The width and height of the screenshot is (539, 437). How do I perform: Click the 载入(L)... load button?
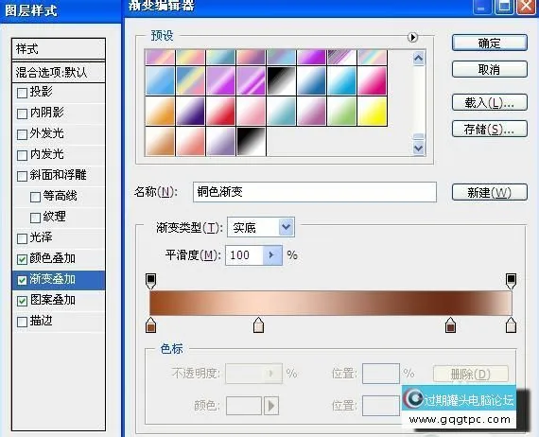pyautogui.click(x=490, y=102)
